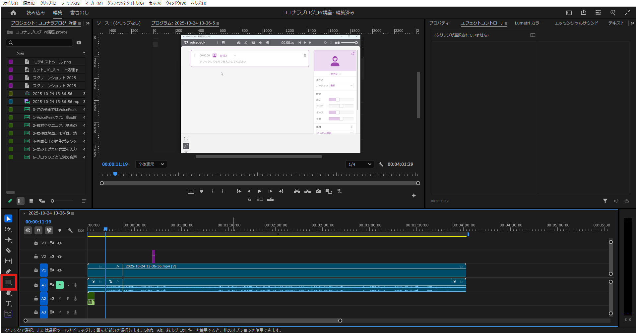
Task: Switch to the Lumetri カラー tab
Action: (x=529, y=23)
